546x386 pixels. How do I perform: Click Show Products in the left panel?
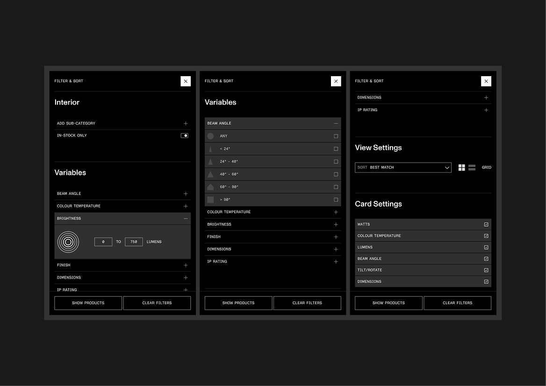click(88, 303)
